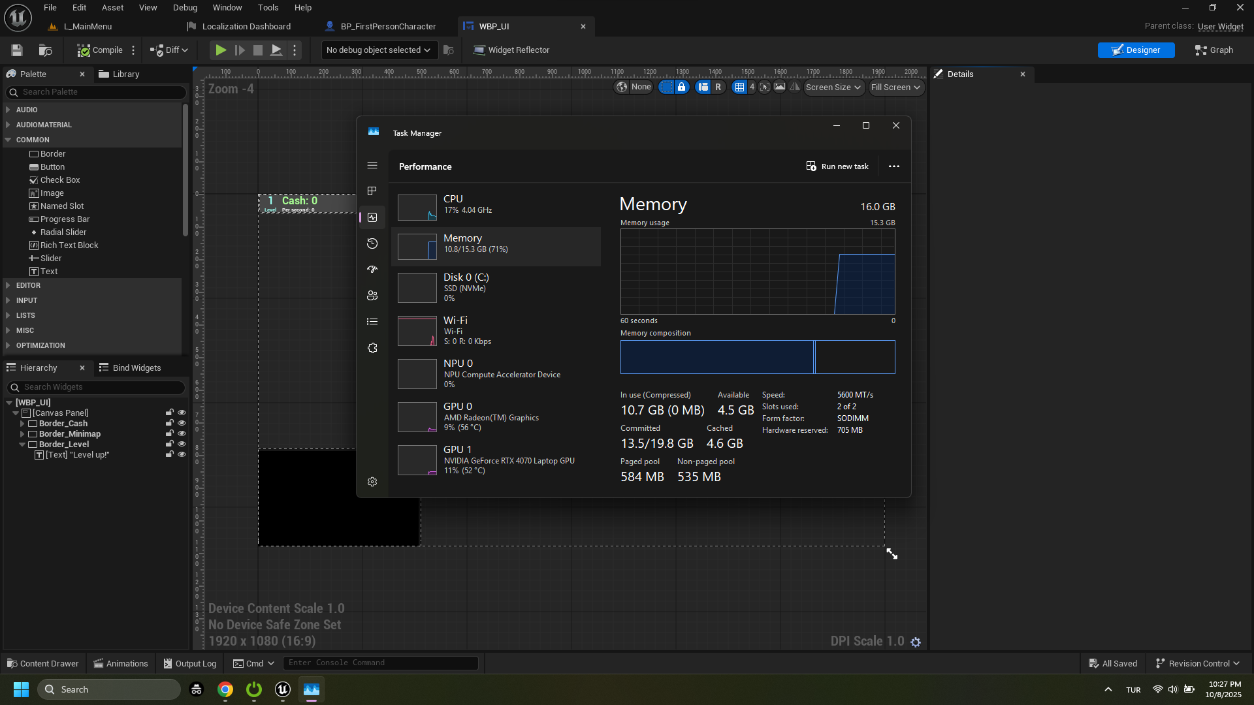
Task: Toggle the lock on Border_Minimap
Action: [x=170, y=433]
